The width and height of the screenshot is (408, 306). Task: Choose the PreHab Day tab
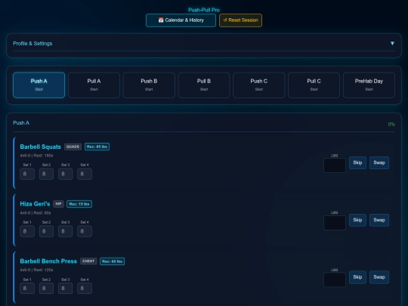click(x=369, y=85)
